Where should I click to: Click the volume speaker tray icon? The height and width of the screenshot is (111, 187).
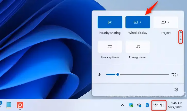click(x=161, y=105)
